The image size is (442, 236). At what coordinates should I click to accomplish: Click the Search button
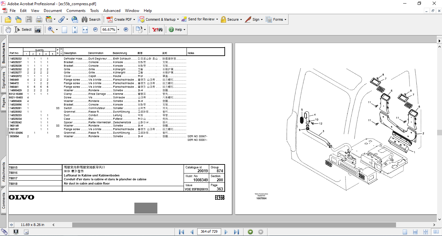click(91, 19)
